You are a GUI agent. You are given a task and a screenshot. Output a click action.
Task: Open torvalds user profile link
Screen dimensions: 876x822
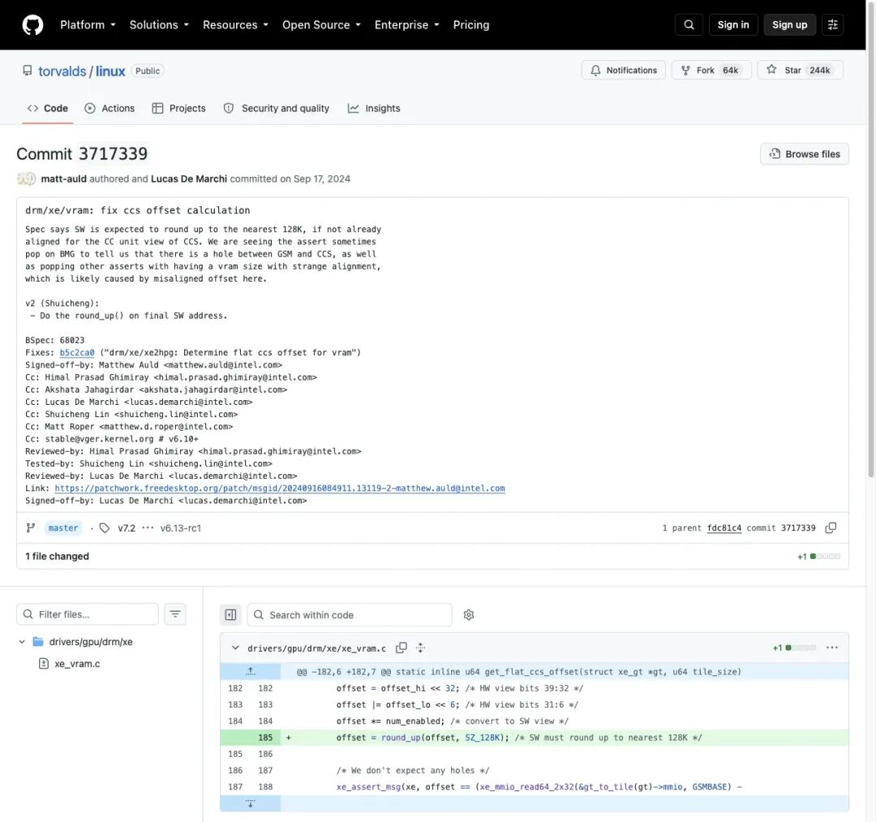pyautogui.click(x=62, y=71)
